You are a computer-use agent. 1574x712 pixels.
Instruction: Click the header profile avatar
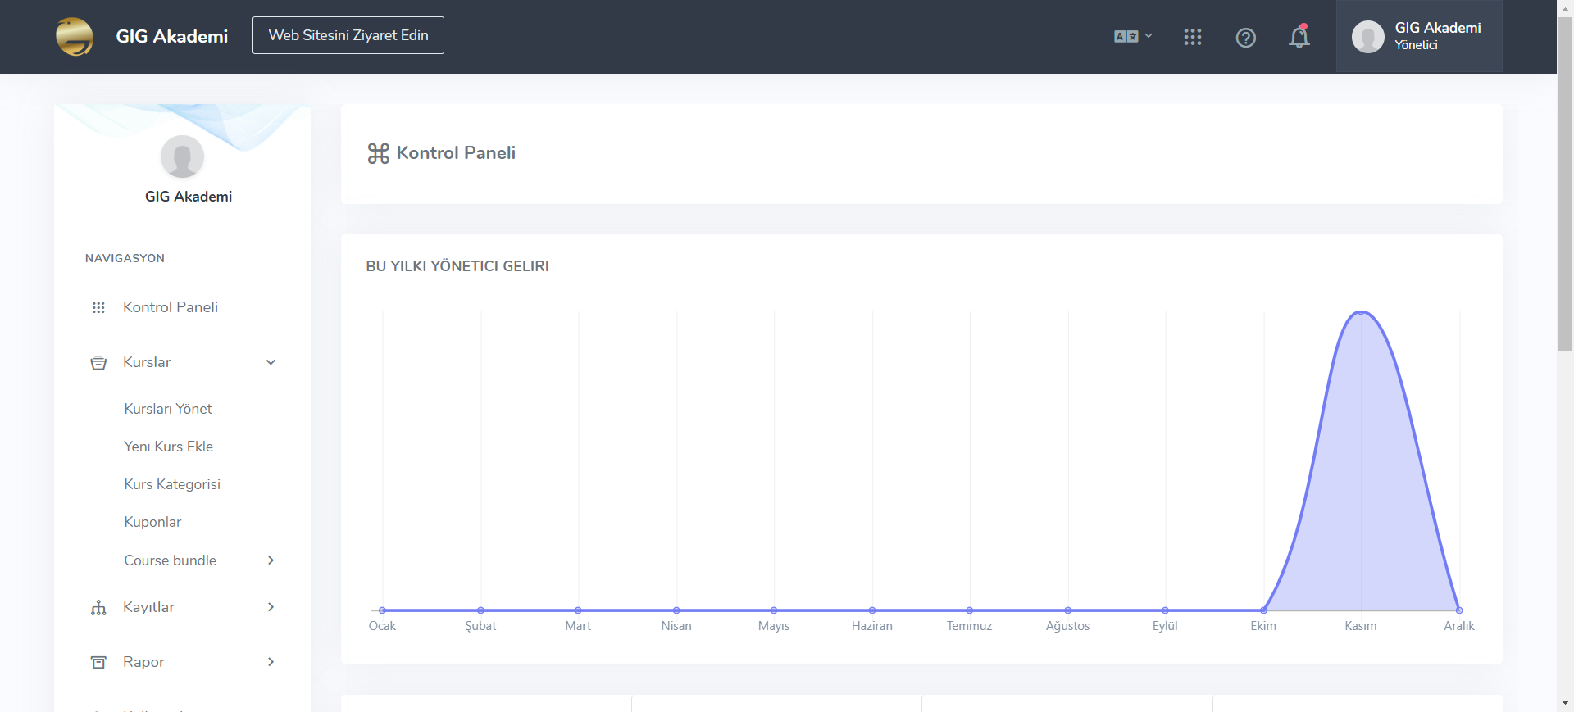pyautogui.click(x=1367, y=37)
